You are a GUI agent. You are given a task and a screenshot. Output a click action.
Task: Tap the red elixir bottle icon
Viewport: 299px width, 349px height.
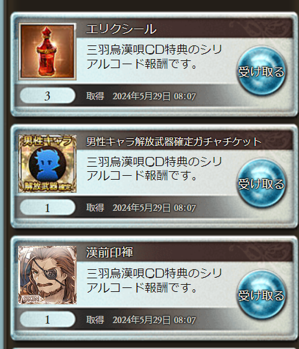coord(47,51)
